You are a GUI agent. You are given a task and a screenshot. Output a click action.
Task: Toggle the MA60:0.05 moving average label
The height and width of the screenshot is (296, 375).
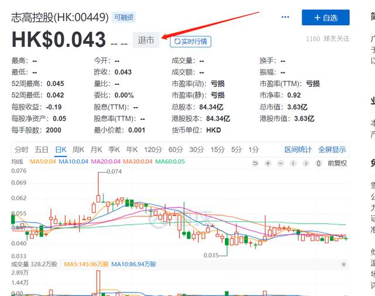pos(170,161)
